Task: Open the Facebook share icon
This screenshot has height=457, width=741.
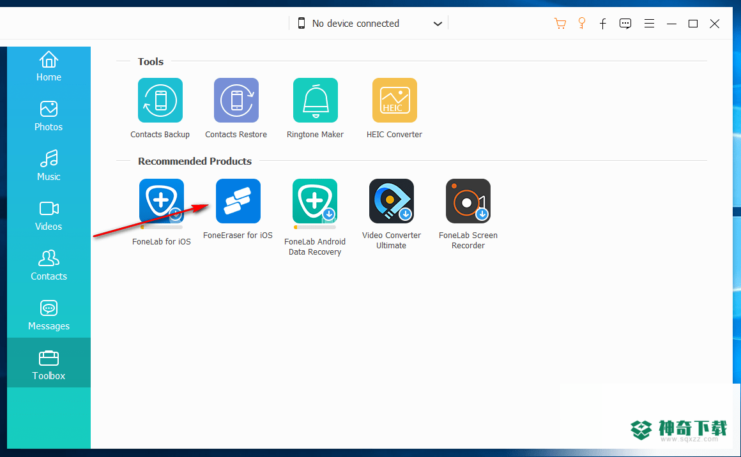Action: point(603,24)
